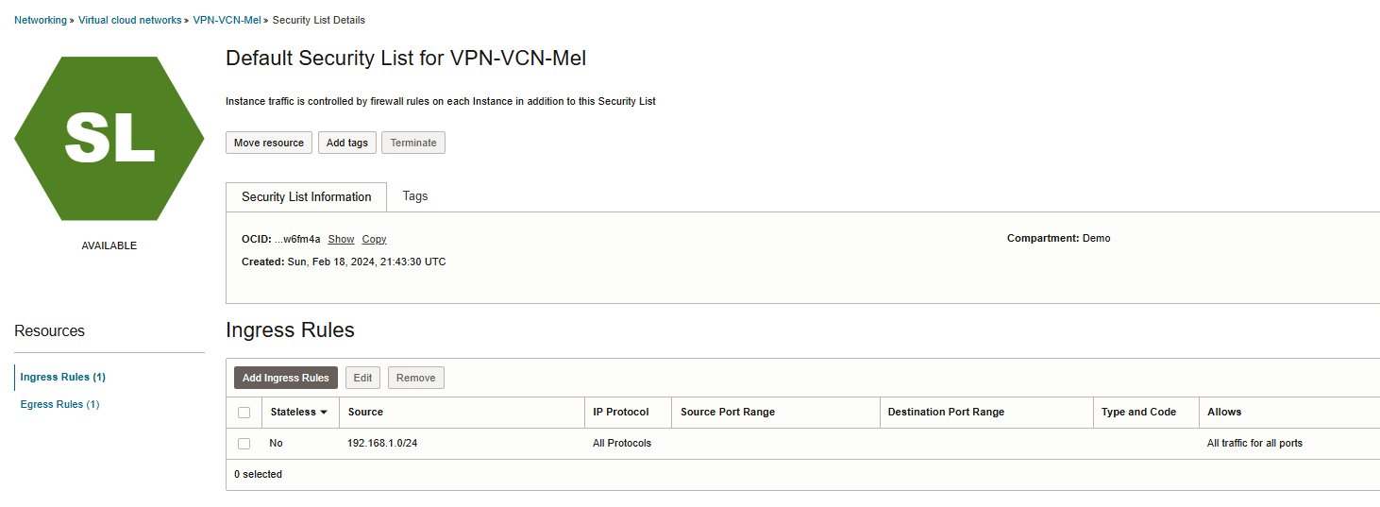
Task: Click the Move resource button
Action: click(x=269, y=143)
